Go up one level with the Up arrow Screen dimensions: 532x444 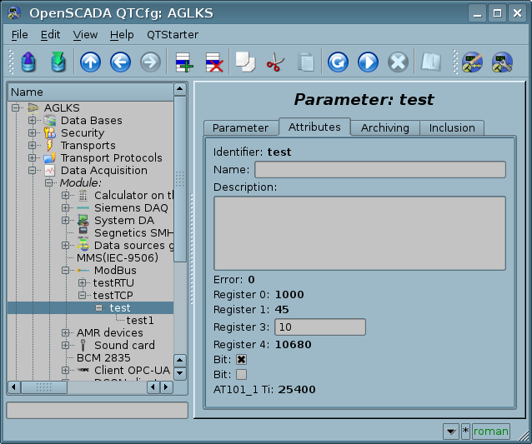(x=89, y=62)
